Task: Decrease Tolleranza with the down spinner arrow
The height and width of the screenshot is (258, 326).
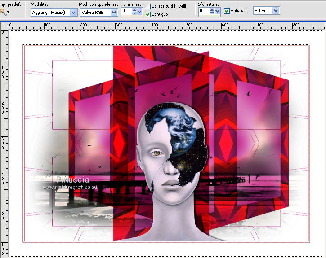Action: pyautogui.click(x=134, y=13)
